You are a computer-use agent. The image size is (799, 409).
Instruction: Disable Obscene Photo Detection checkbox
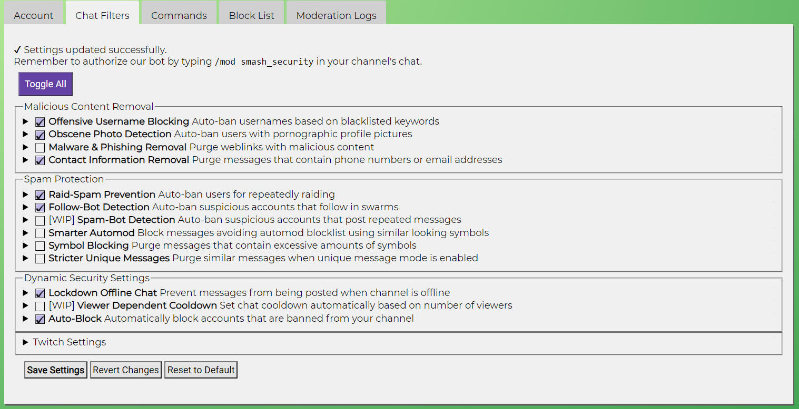[x=40, y=135]
